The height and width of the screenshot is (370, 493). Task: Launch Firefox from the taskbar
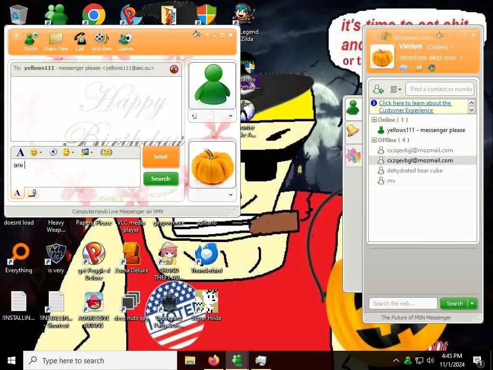(x=213, y=360)
